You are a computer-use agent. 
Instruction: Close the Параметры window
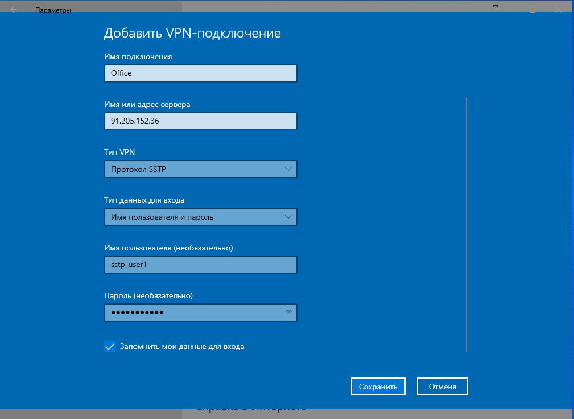559,10
